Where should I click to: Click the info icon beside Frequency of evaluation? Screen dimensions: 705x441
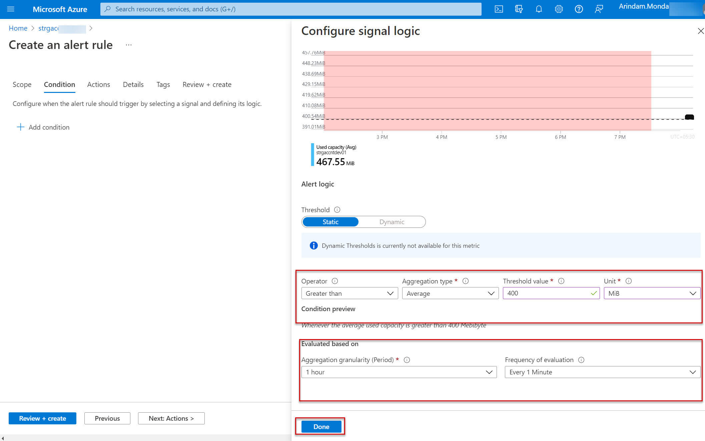(581, 360)
